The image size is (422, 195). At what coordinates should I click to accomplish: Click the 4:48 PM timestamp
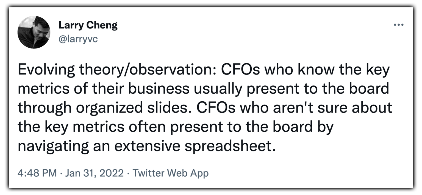37,173
